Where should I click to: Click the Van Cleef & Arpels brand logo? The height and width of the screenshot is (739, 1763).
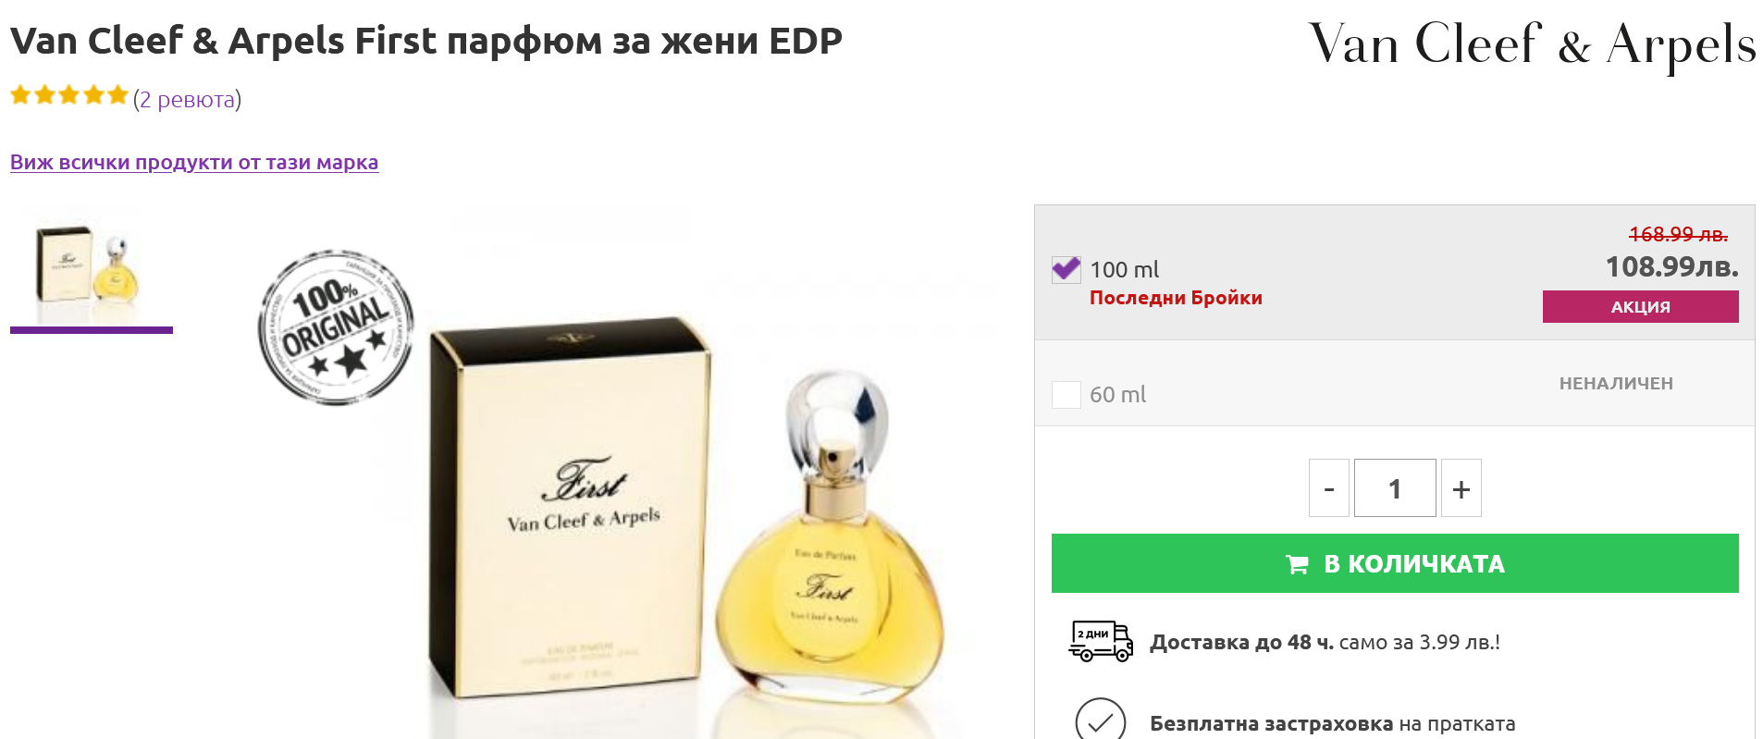coord(1532,45)
